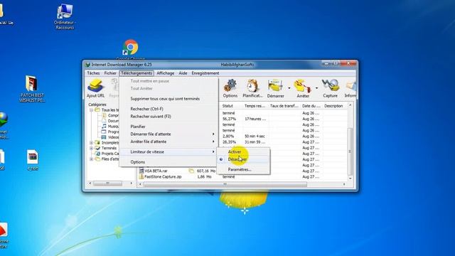455x256 pixels.
Task: Select Documents category page icon
Action: 104,121
